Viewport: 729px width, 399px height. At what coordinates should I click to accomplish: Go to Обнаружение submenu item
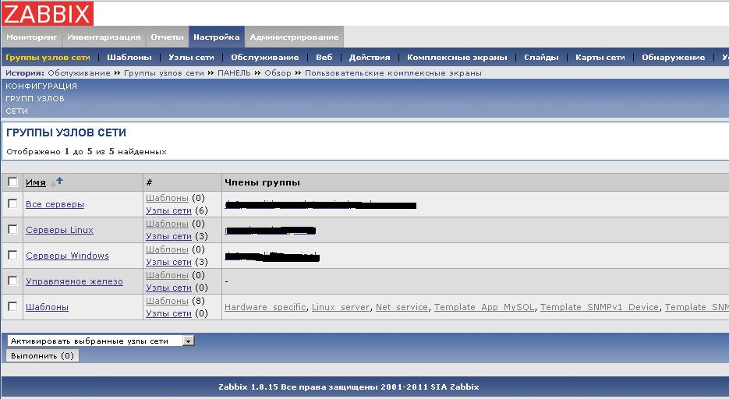[673, 58]
